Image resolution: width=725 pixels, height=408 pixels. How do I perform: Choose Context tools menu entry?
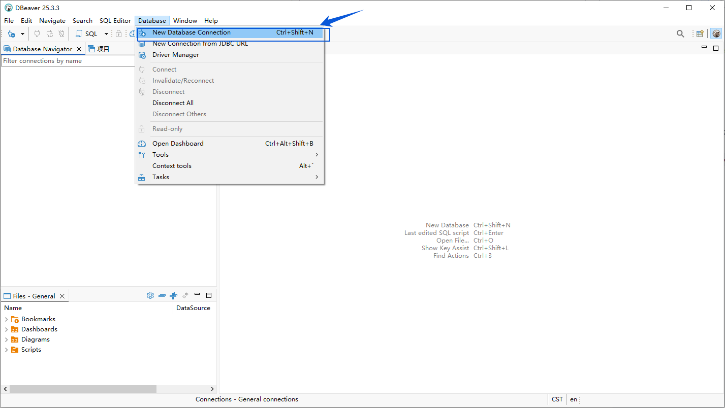click(230, 166)
